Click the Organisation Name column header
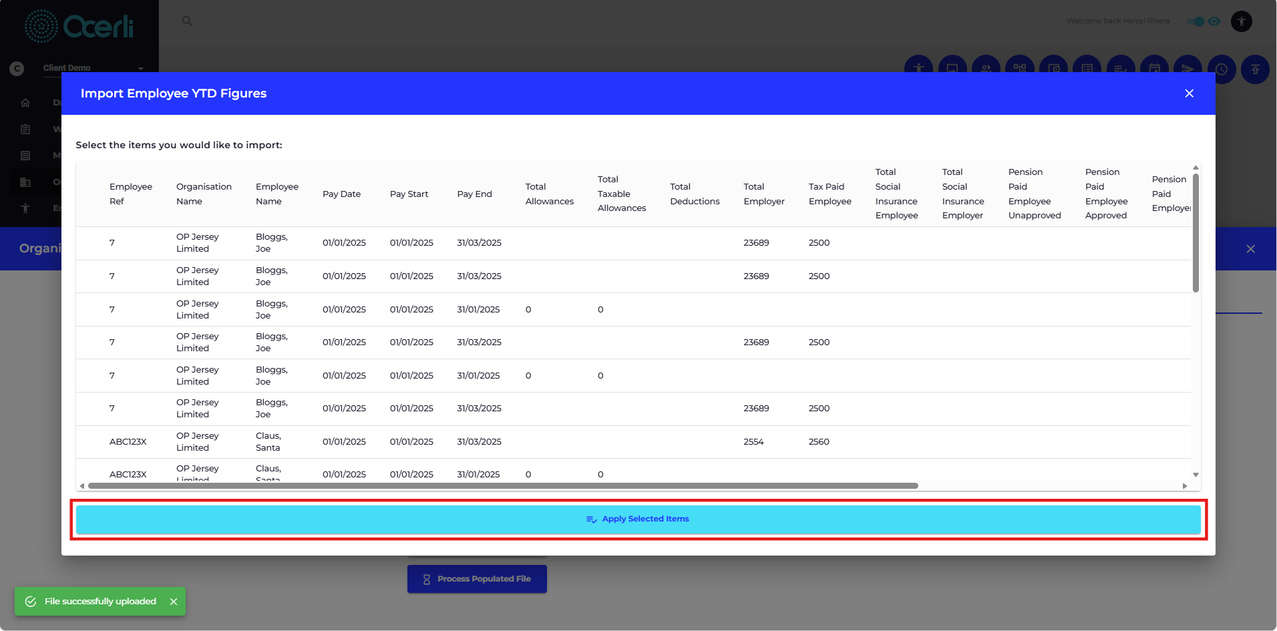Image resolution: width=1277 pixels, height=631 pixels. [204, 194]
